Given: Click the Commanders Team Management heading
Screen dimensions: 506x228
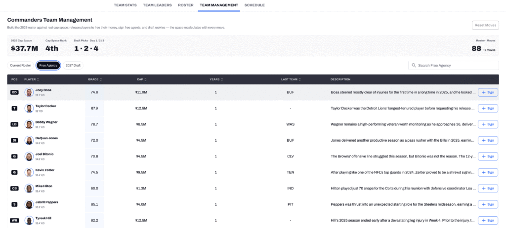Looking at the screenshot, I should (50, 20).
